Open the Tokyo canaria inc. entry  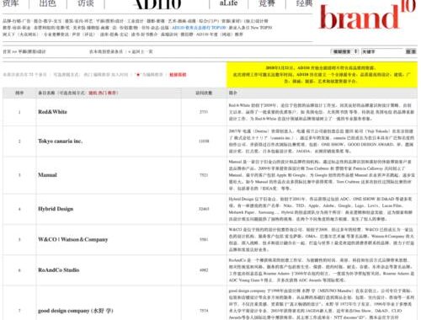tap(61, 141)
